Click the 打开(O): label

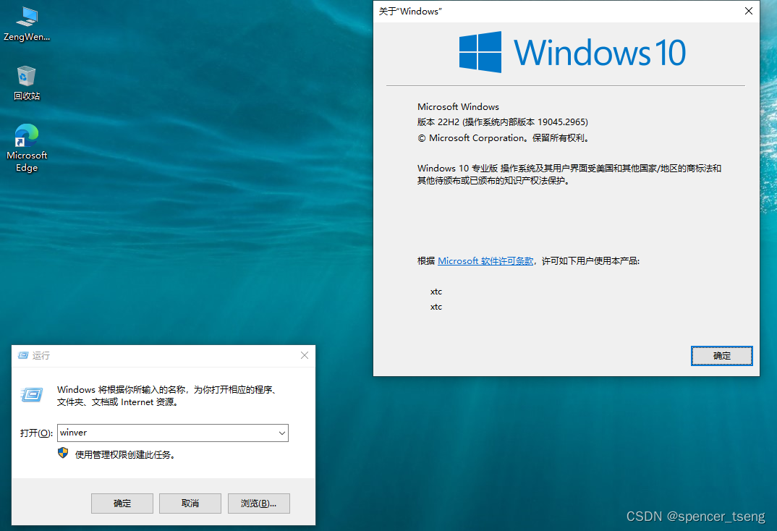point(36,433)
